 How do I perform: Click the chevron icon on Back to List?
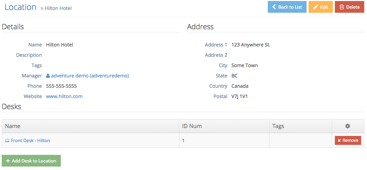click(274, 7)
